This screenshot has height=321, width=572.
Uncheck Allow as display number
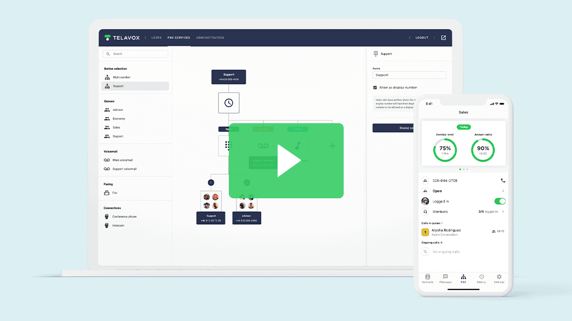(x=375, y=88)
